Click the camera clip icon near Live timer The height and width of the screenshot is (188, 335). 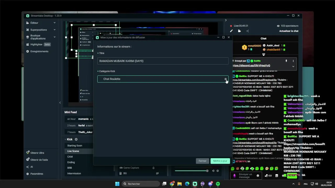239,31
